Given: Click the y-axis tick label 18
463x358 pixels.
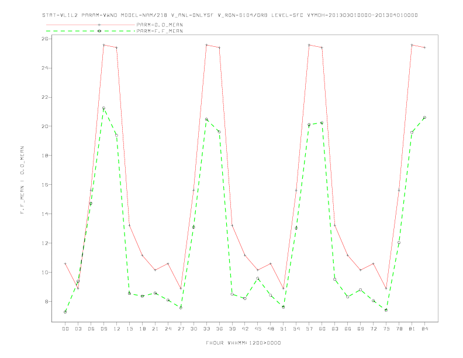Looking at the screenshot, I should point(45,156).
